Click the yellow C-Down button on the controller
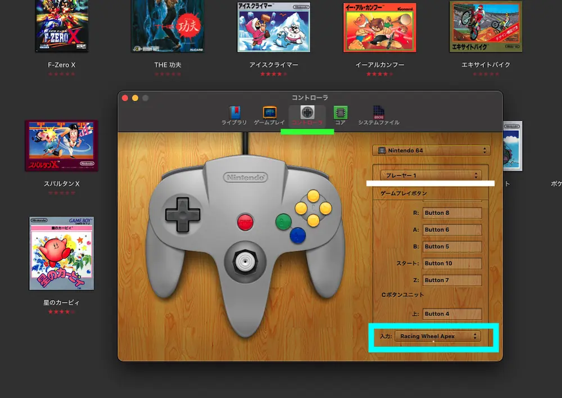 pyautogui.click(x=313, y=220)
